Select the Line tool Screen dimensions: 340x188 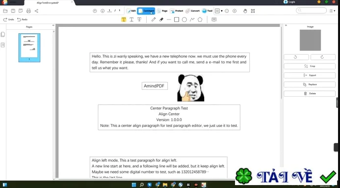click(169, 20)
